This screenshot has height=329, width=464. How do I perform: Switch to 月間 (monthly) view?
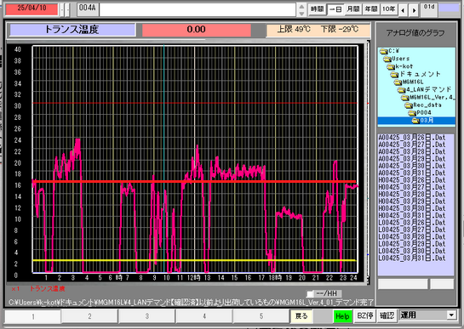[x=353, y=9]
